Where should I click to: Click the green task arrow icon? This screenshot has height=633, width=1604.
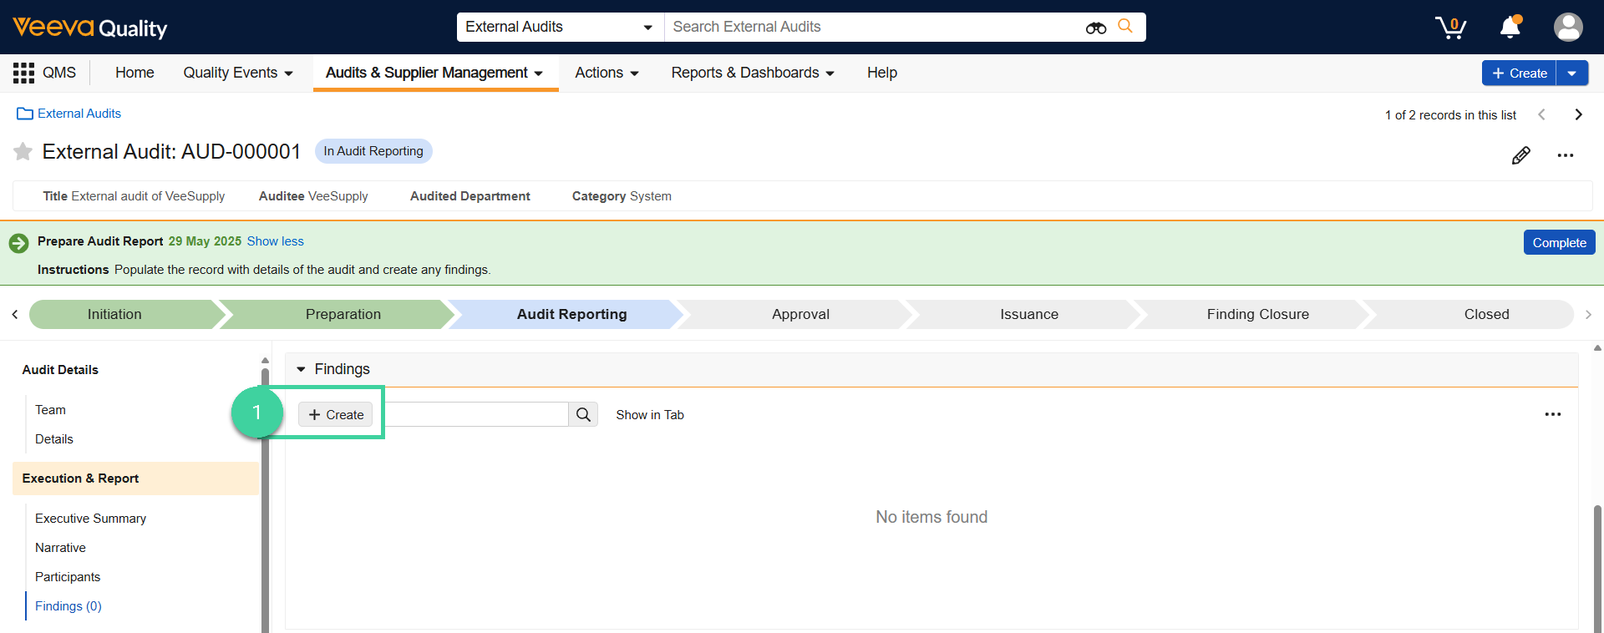click(x=18, y=243)
